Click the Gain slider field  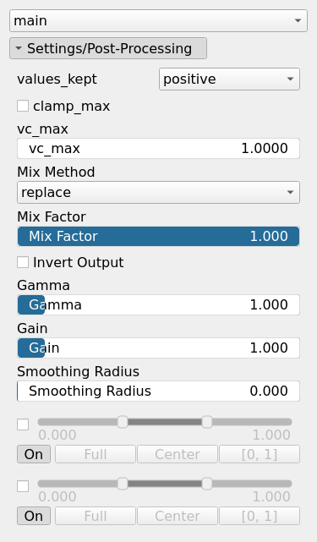click(158, 348)
